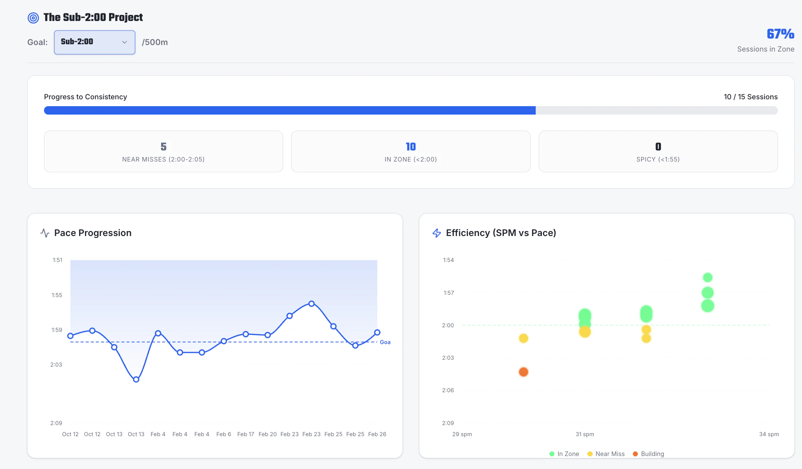Click the lowest pace point at Oct 13
802x469 pixels.
(136, 379)
